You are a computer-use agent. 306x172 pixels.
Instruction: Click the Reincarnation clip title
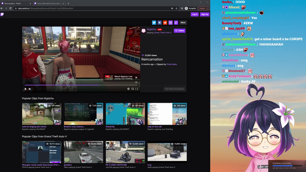pyautogui.click(x=152, y=59)
